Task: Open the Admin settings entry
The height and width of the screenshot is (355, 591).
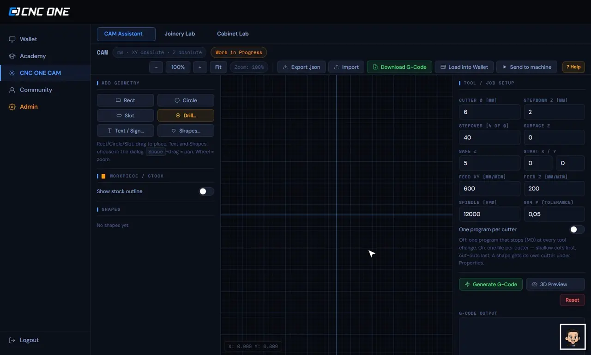Action: tap(45, 107)
